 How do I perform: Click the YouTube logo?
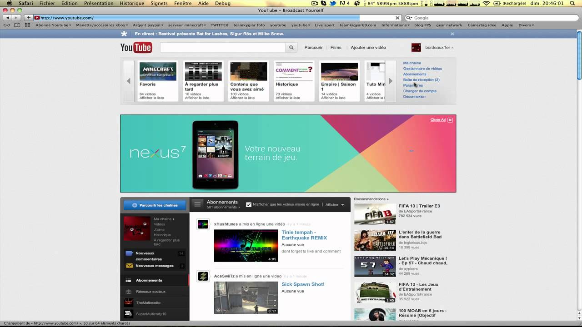point(136,48)
